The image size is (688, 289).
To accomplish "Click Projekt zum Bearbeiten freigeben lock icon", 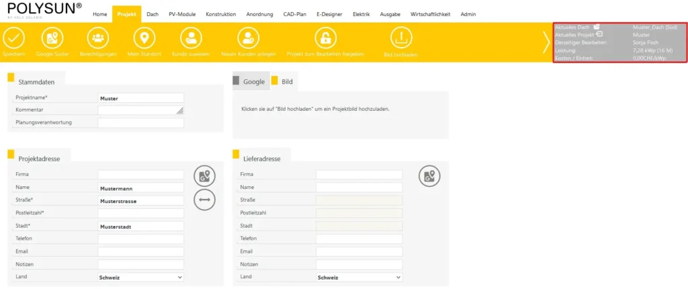I will [x=325, y=38].
